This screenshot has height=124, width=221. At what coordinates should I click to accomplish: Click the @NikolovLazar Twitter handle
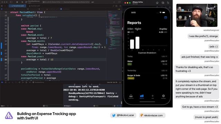tap(123, 115)
